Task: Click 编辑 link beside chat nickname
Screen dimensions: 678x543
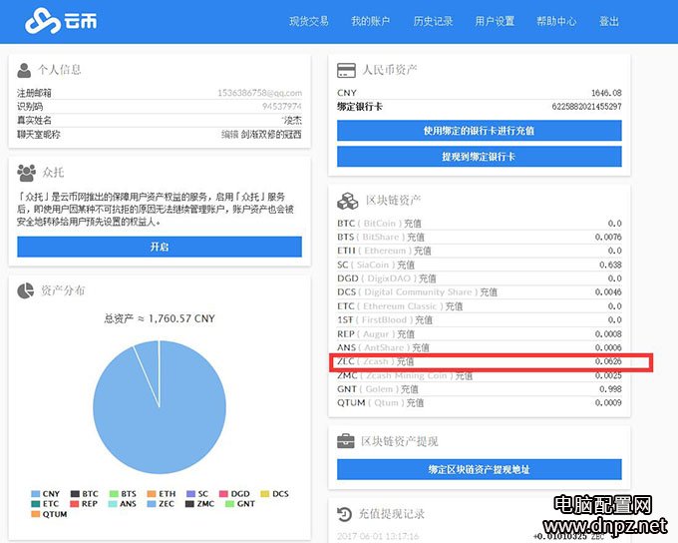Action: tap(229, 135)
